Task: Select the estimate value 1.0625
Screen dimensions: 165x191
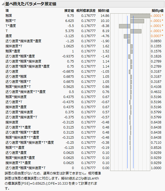Action: (x=69, y=46)
